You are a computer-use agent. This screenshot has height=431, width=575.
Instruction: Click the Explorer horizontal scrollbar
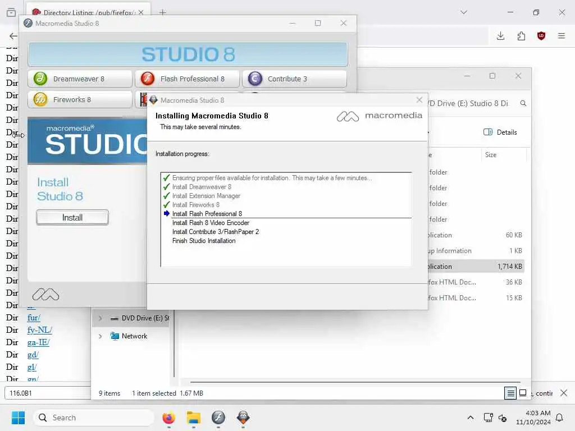(x=355, y=382)
